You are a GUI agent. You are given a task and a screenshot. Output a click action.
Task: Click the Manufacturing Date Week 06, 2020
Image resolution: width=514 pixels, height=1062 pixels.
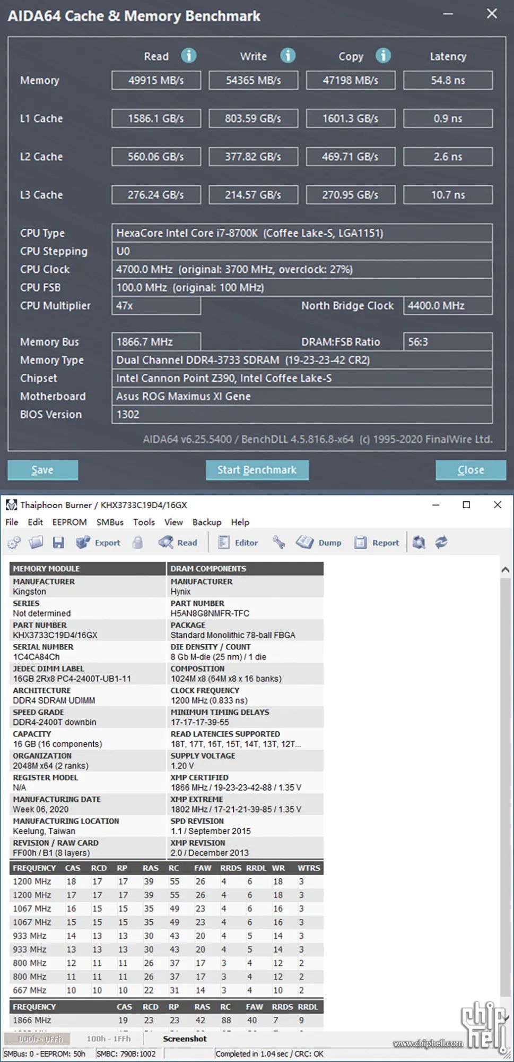click(x=41, y=809)
